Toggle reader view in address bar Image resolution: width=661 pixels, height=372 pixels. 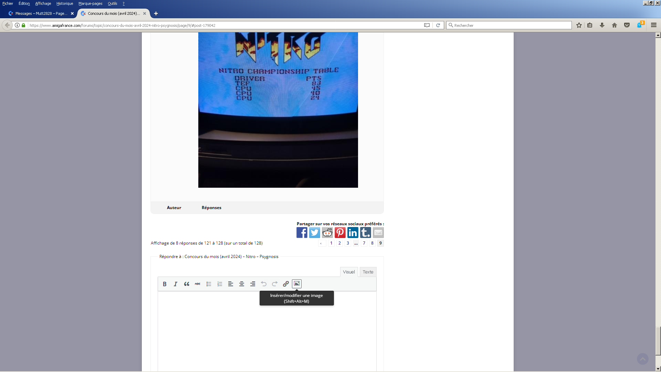coord(427,25)
